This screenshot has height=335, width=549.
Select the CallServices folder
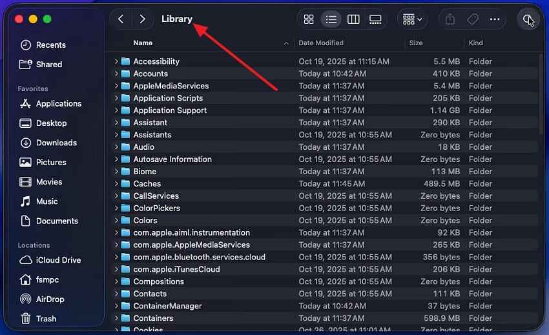[x=325, y=196]
